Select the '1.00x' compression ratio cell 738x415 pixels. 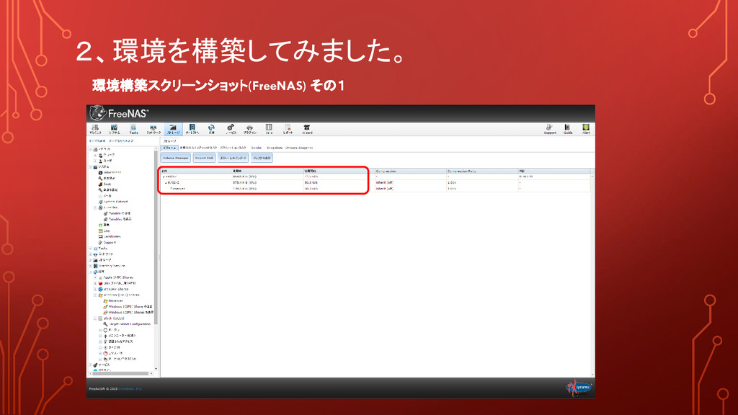point(452,182)
